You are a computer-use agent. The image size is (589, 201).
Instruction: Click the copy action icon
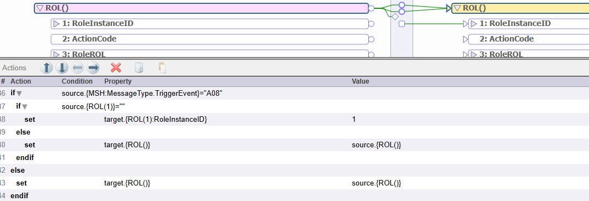(139, 68)
